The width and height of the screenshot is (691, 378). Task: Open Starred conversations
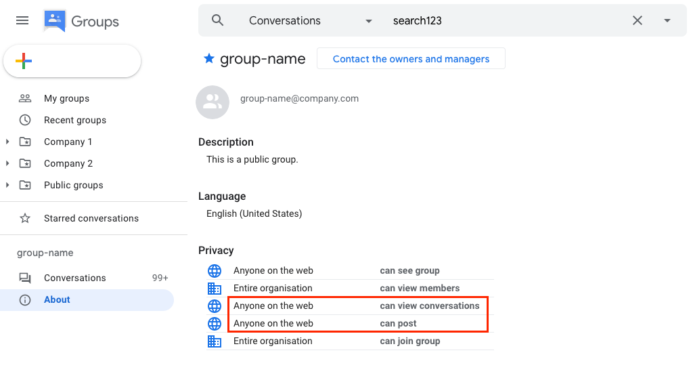tap(91, 218)
